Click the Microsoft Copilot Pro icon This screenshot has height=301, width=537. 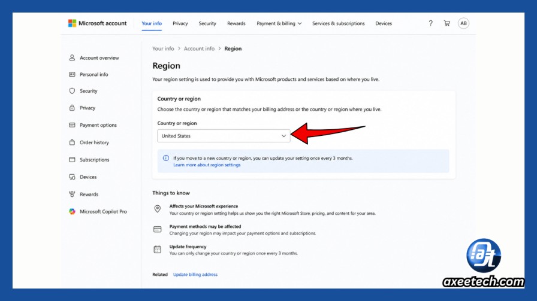pyautogui.click(x=72, y=211)
